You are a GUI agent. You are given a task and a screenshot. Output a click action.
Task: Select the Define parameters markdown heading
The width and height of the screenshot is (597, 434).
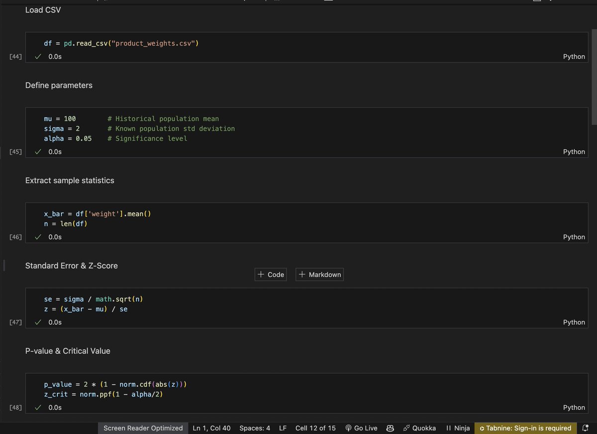tap(59, 86)
